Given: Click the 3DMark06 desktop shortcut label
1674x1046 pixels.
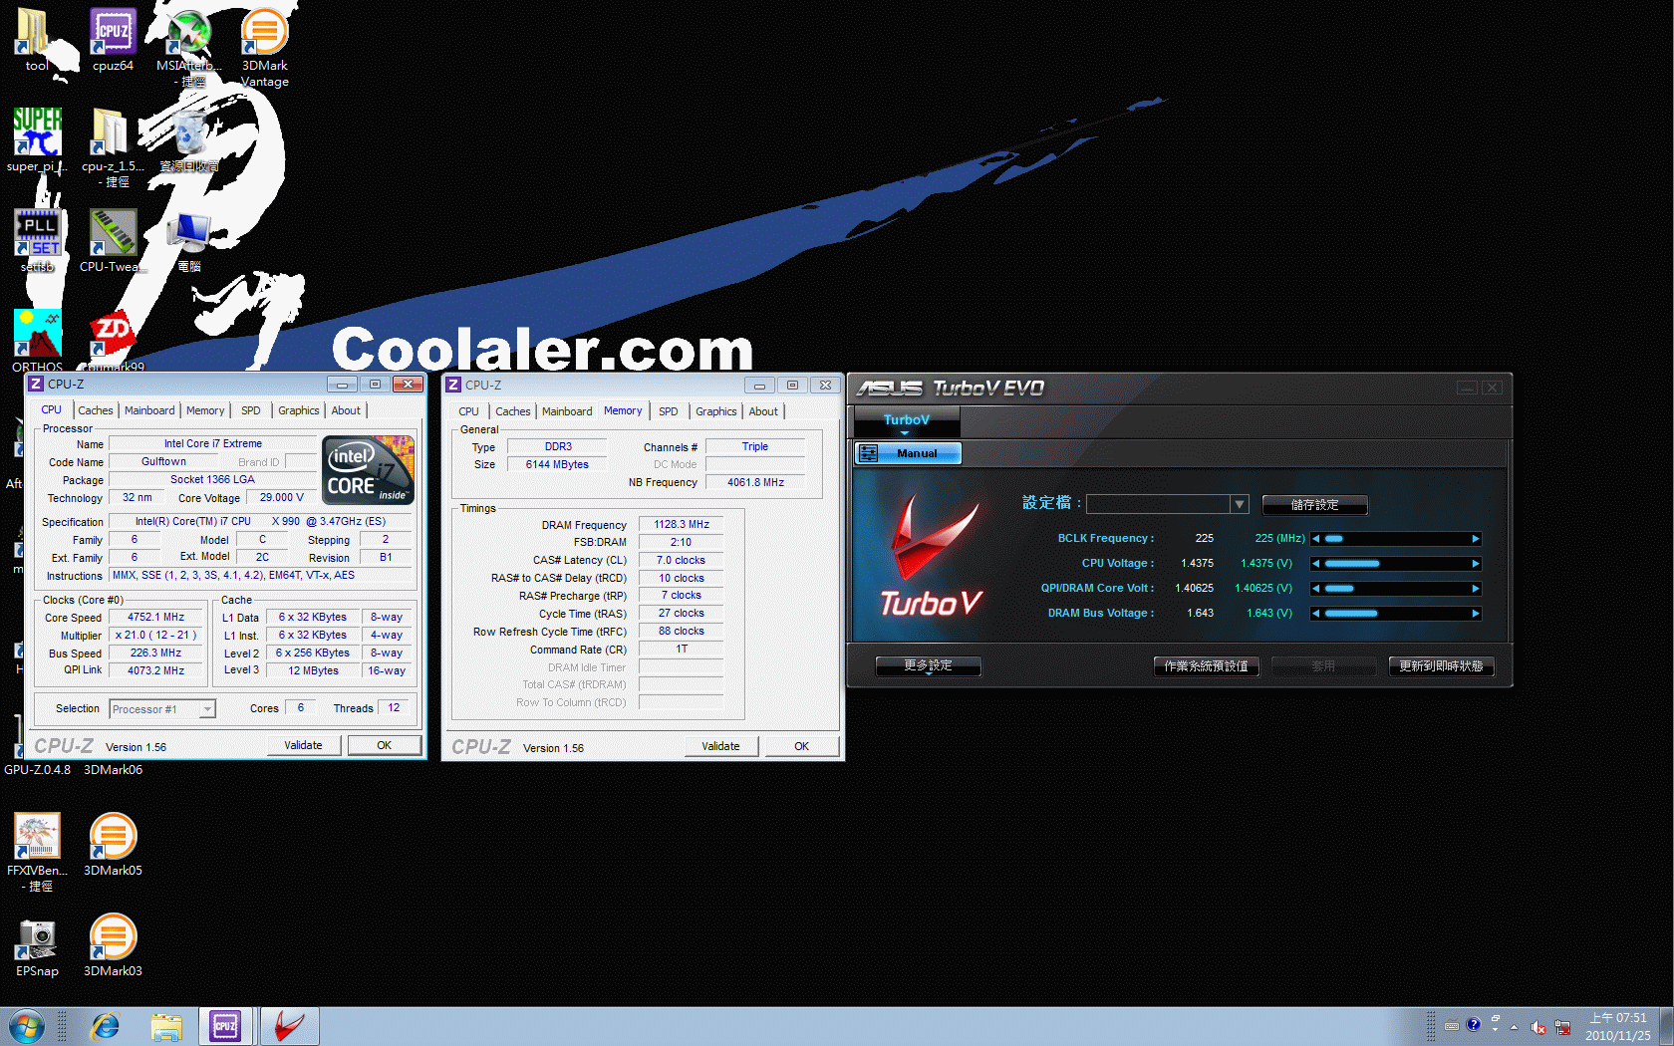Looking at the screenshot, I should coord(113,770).
